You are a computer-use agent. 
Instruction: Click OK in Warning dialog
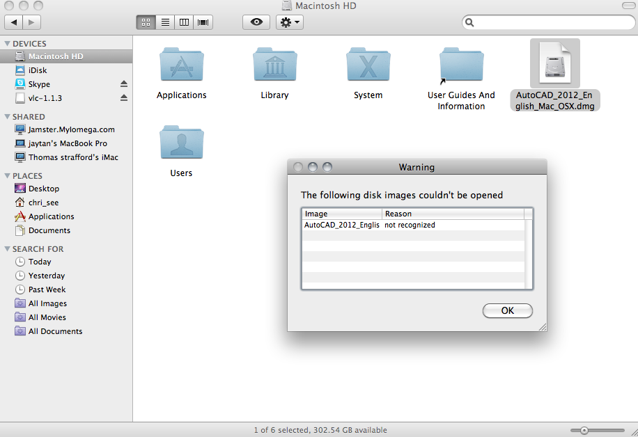tap(507, 310)
